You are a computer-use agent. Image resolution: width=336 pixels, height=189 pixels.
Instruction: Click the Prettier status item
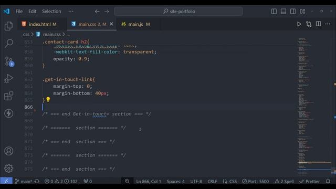point(310,181)
